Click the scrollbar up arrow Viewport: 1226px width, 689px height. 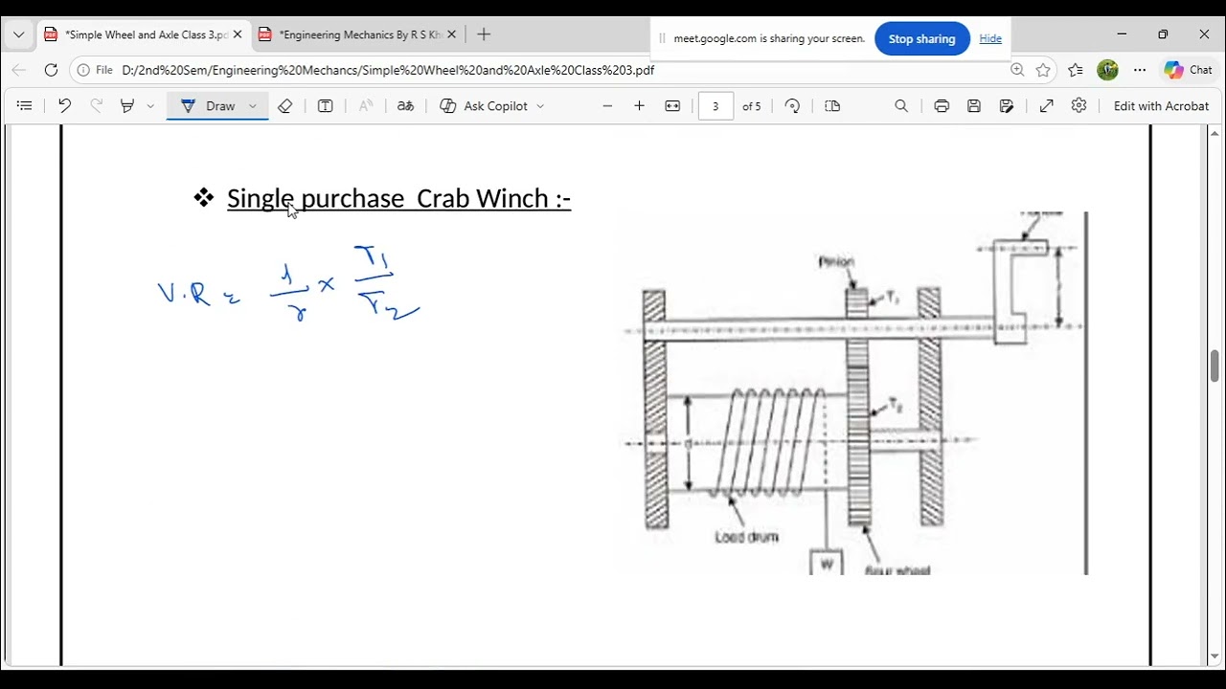point(1215,133)
